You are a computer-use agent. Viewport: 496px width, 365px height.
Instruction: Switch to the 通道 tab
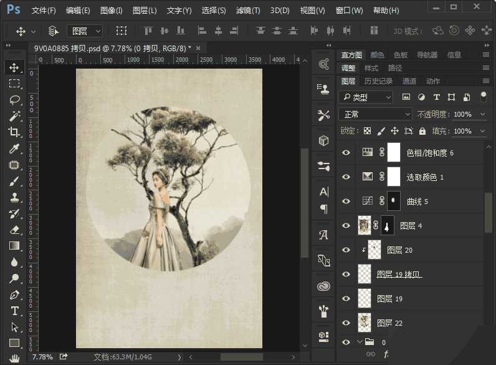tap(409, 81)
